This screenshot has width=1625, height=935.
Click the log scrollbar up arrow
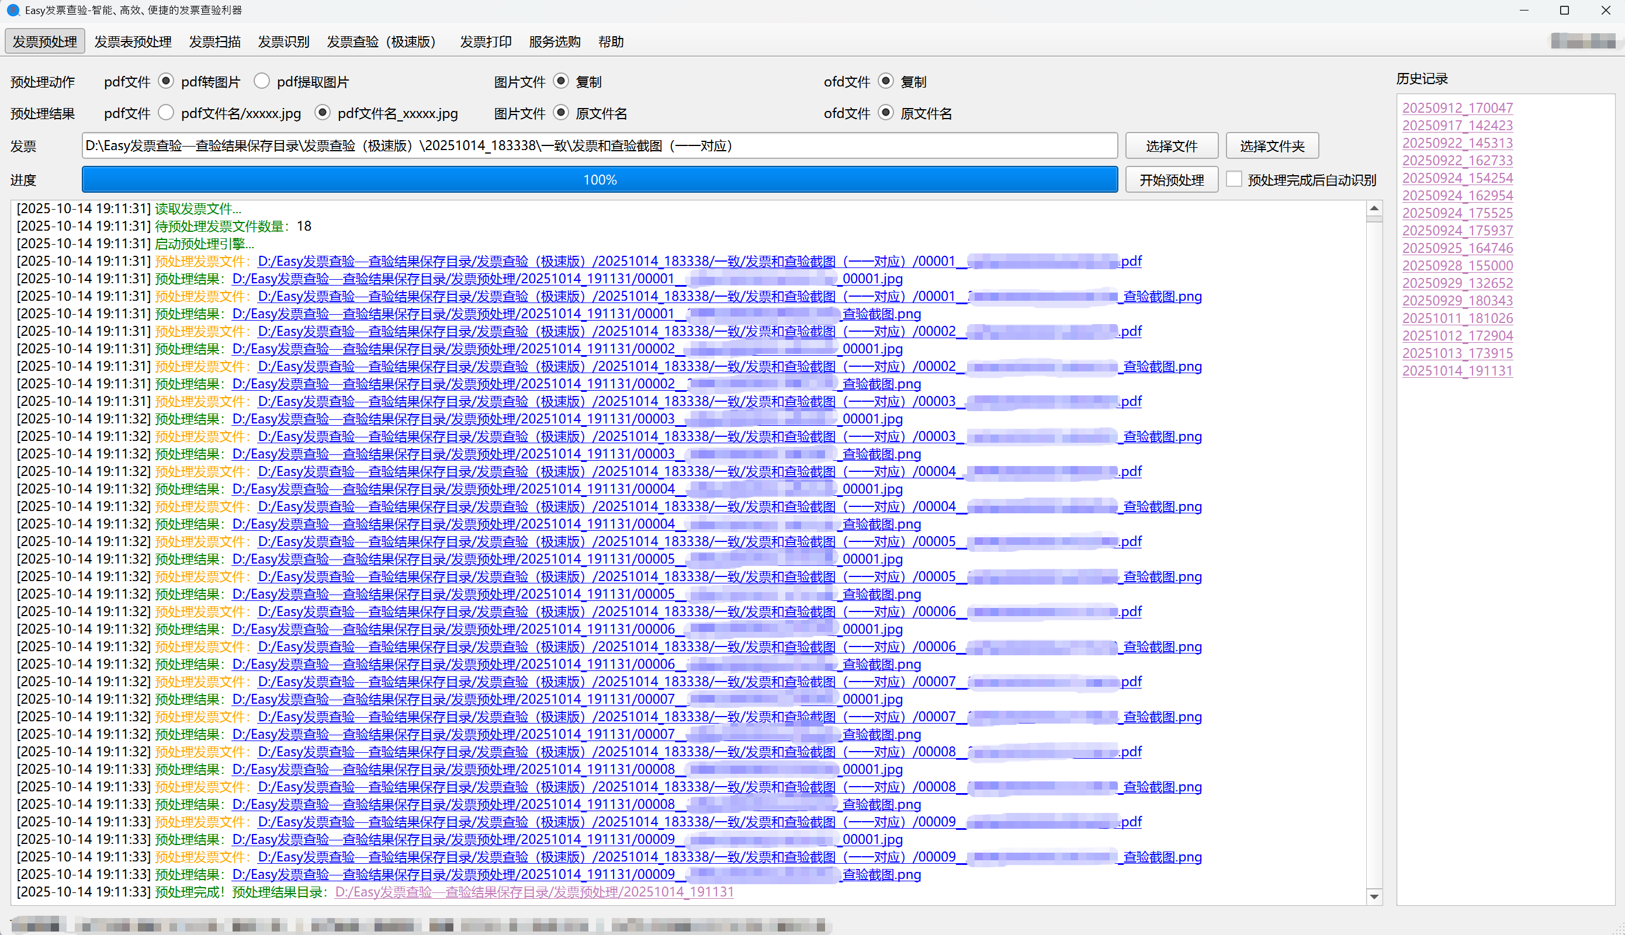click(1374, 208)
